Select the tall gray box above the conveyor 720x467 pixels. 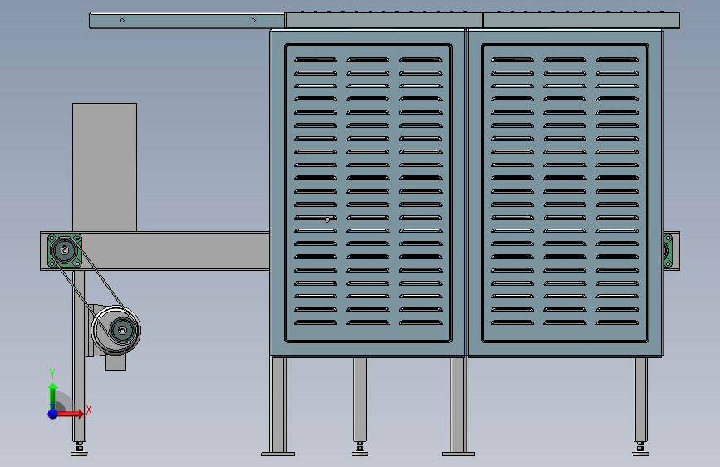point(105,167)
